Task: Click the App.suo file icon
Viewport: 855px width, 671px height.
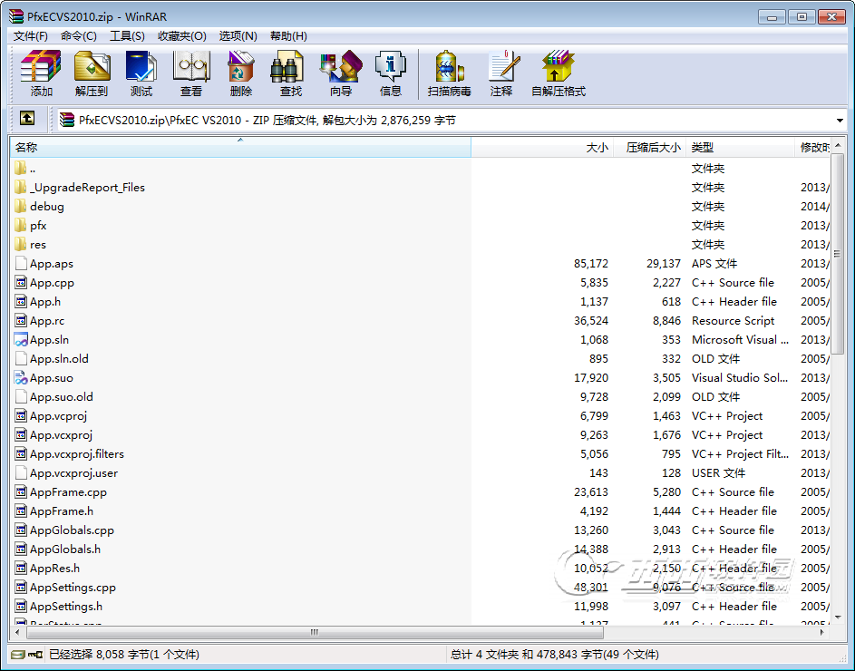Action: 21,377
